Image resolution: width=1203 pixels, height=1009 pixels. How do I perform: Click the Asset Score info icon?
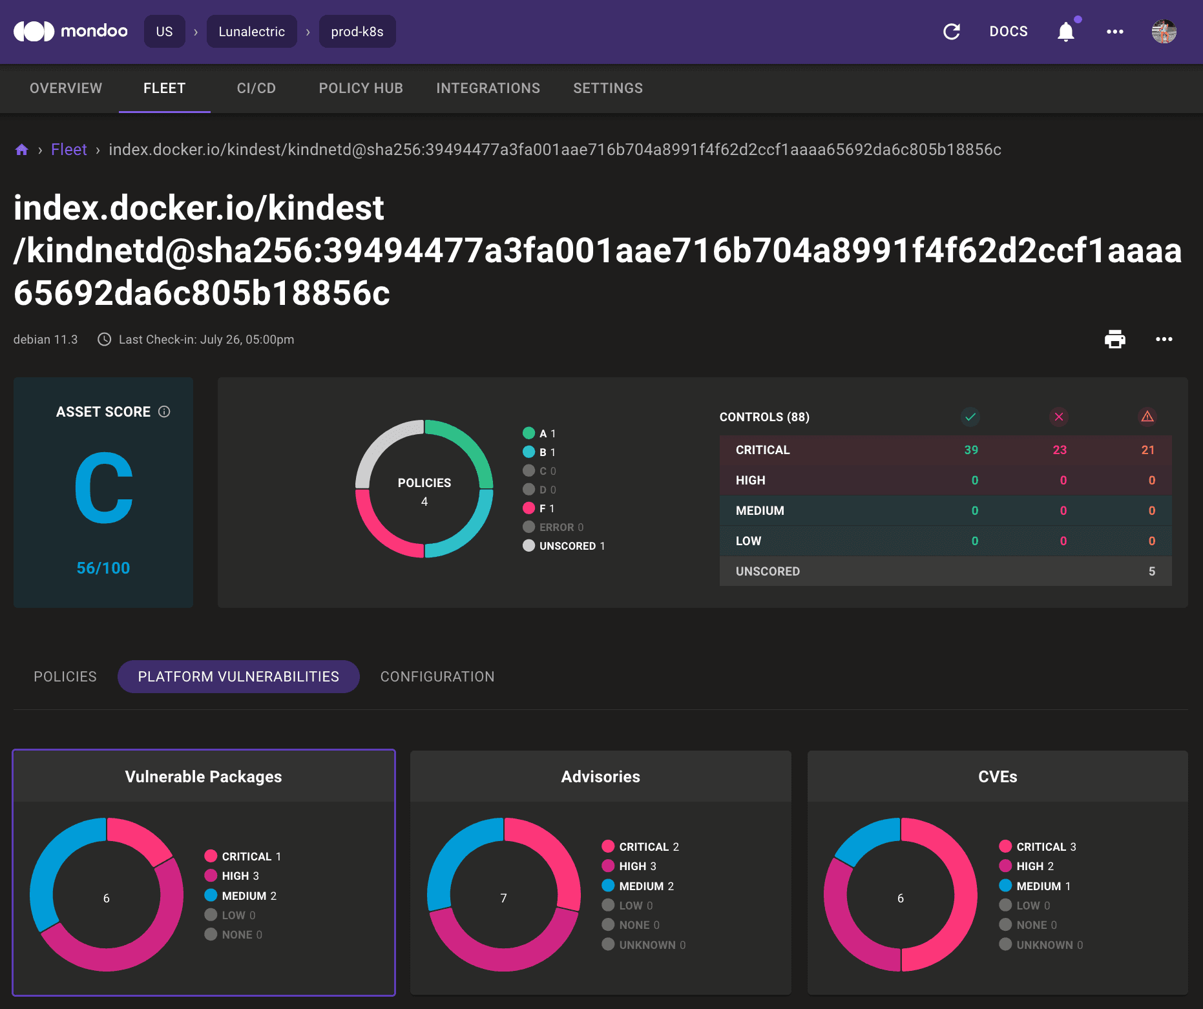pyautogui.click(x=165, y=411)
